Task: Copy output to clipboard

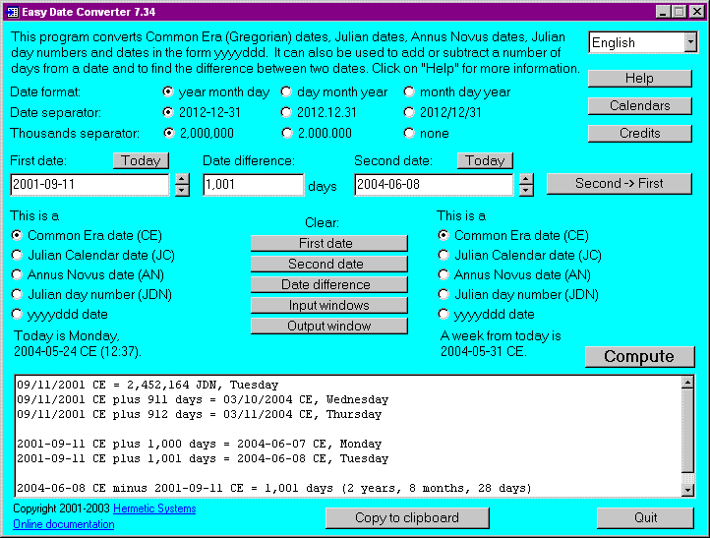Action: point(407,517)
